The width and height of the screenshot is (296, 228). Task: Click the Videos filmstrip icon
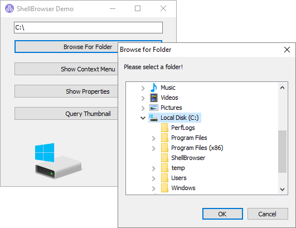pyautogui.click(x=154, y=98)
